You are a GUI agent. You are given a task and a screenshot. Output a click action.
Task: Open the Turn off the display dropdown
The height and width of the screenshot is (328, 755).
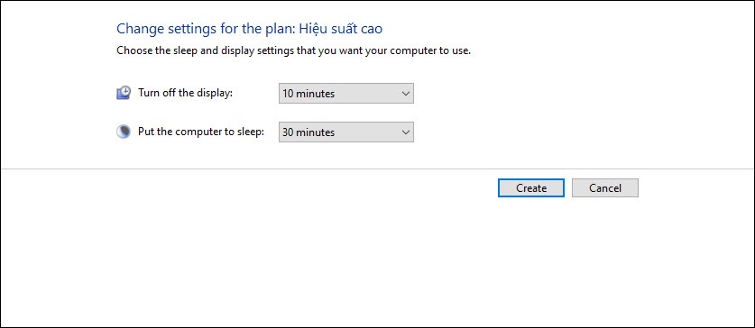346,94
